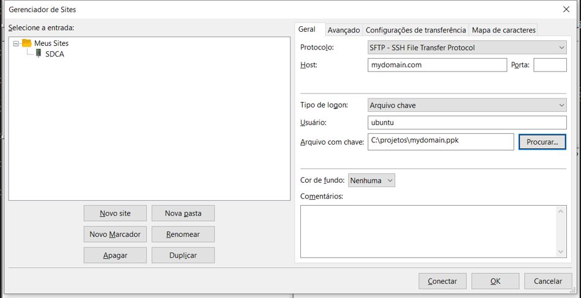Confirm with the OK button
This screenshot has height=298, width=581.
[495, 282]
